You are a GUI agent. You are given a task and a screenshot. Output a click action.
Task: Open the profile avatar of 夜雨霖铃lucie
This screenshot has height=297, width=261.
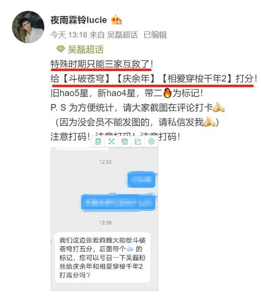[x=28, y=27]
